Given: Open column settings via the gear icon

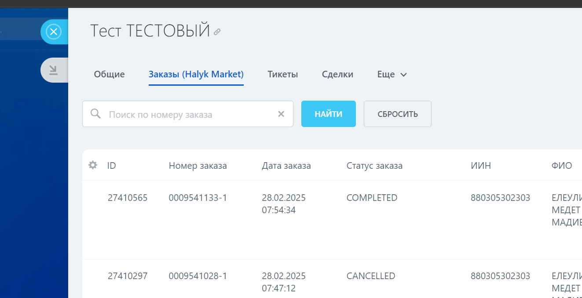Looking at the screenshot, I should 93,165.
